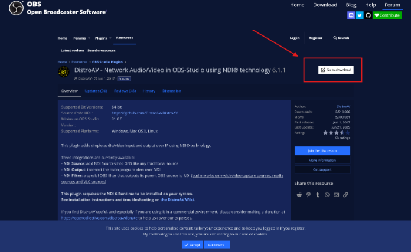The width and height of the screenshot is (411, 252).
Task: Copy resource link icon
Action: point(345,195)
